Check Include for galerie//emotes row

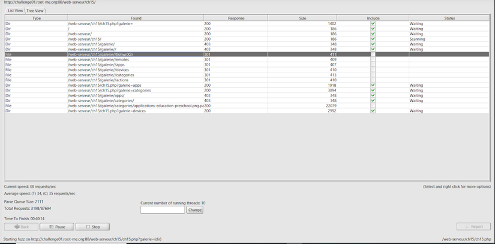pos(373,59)
